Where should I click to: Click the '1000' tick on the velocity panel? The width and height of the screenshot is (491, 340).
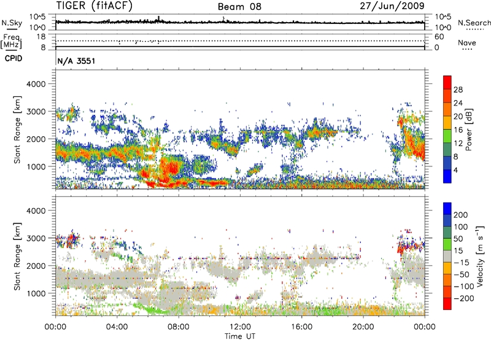(x=36, y=293)
